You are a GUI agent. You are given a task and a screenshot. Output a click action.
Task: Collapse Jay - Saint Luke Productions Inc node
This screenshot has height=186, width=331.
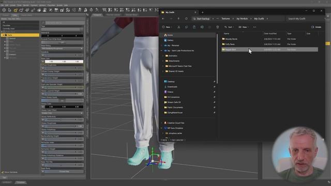point(162,51)
